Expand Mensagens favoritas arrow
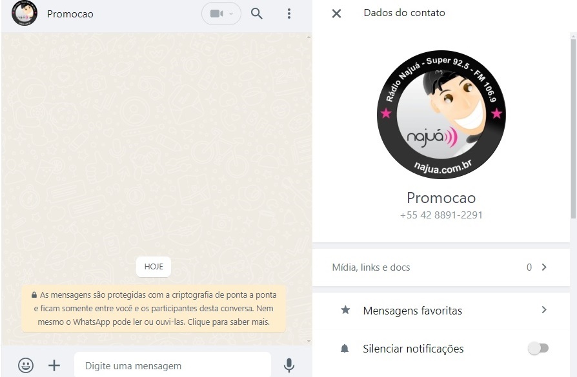This screenshot has width=577, height=377. [x=544, y=310]
